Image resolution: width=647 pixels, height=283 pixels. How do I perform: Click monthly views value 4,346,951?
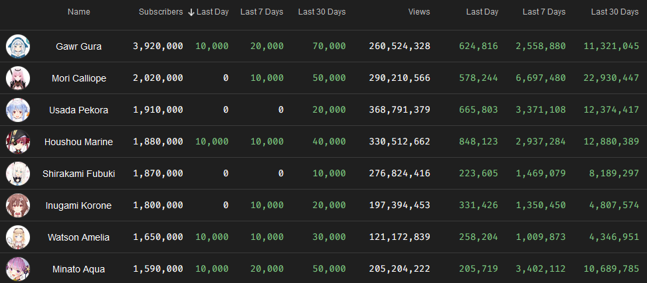(x=614, y=237)
